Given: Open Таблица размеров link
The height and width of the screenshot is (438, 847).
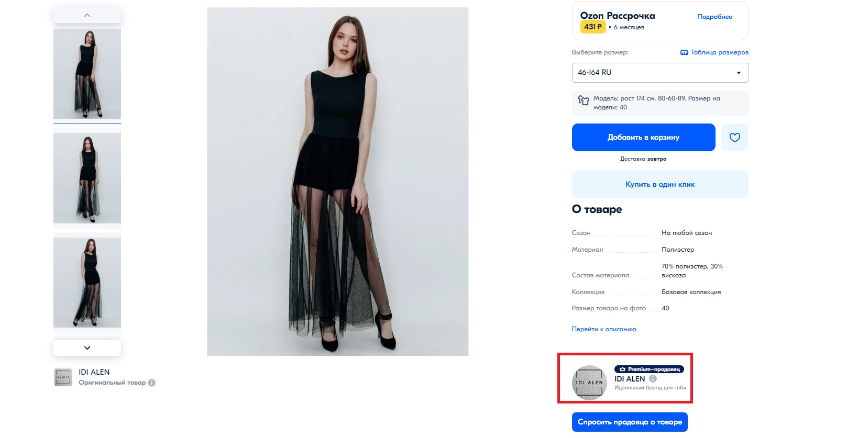Looking at the screenshot, I should (719, 52).
